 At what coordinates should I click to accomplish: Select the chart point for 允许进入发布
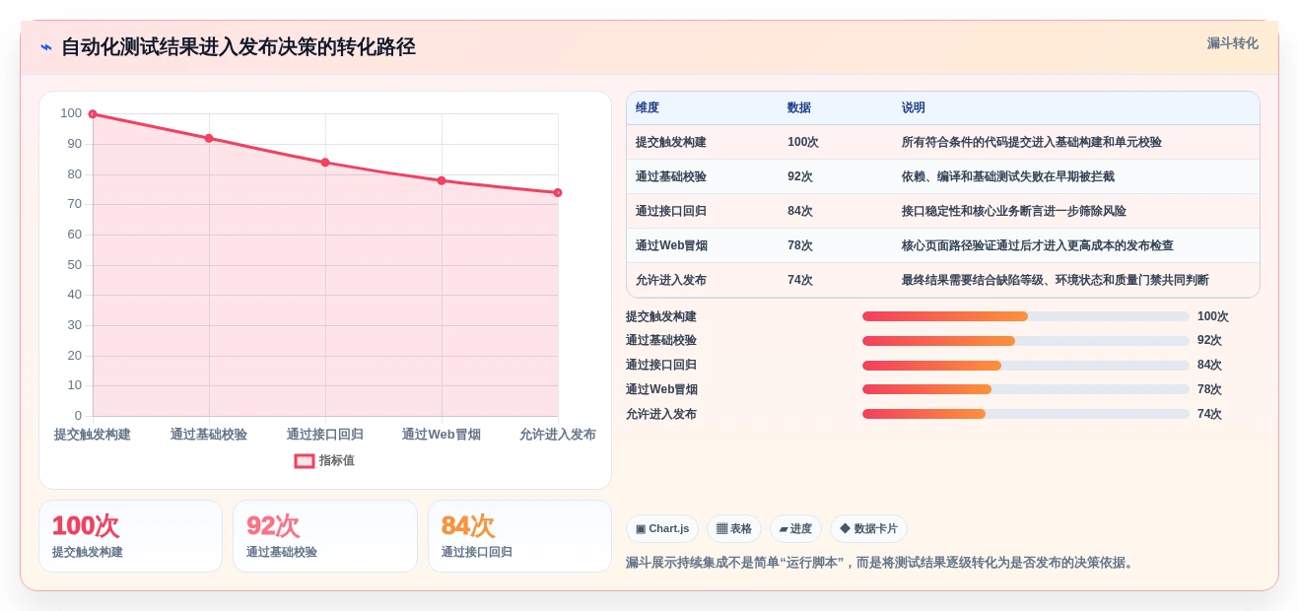click(x=558, y=192)
